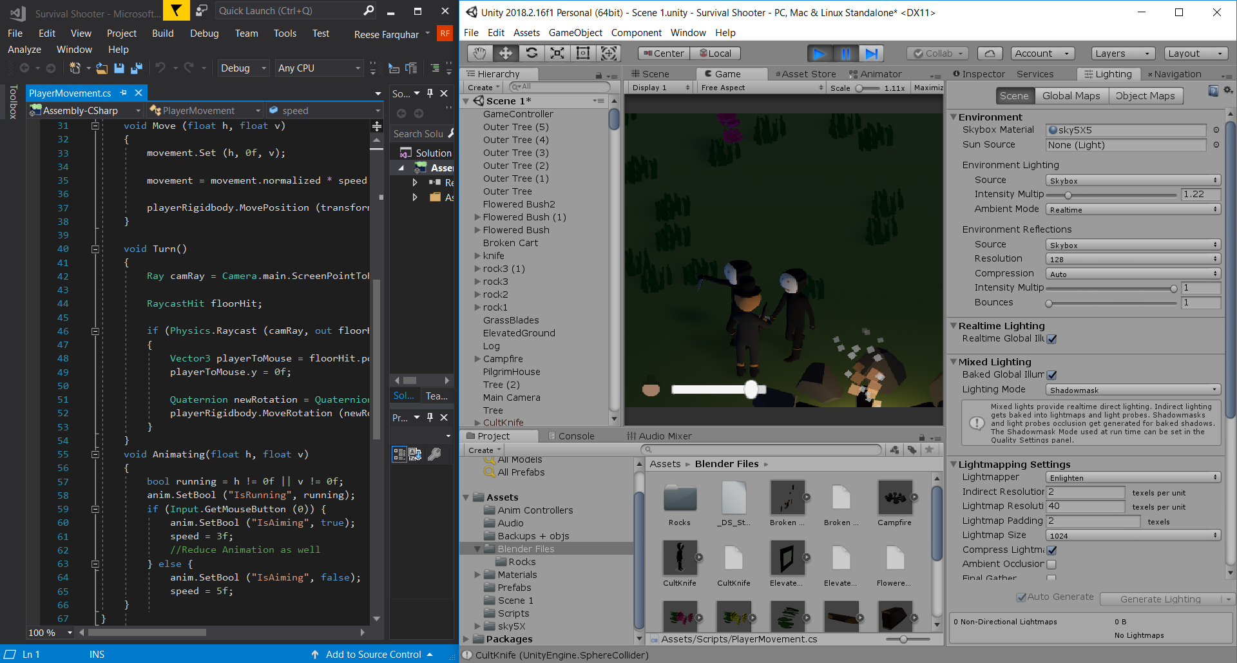
Task: Select the Move tool in Unity toolbar
Action: [x=506, y=53]
